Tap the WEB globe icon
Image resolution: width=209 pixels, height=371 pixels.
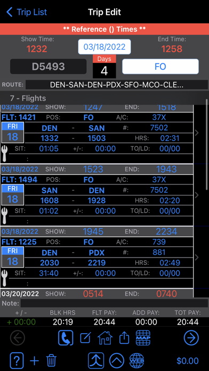[x=137, y=360]
